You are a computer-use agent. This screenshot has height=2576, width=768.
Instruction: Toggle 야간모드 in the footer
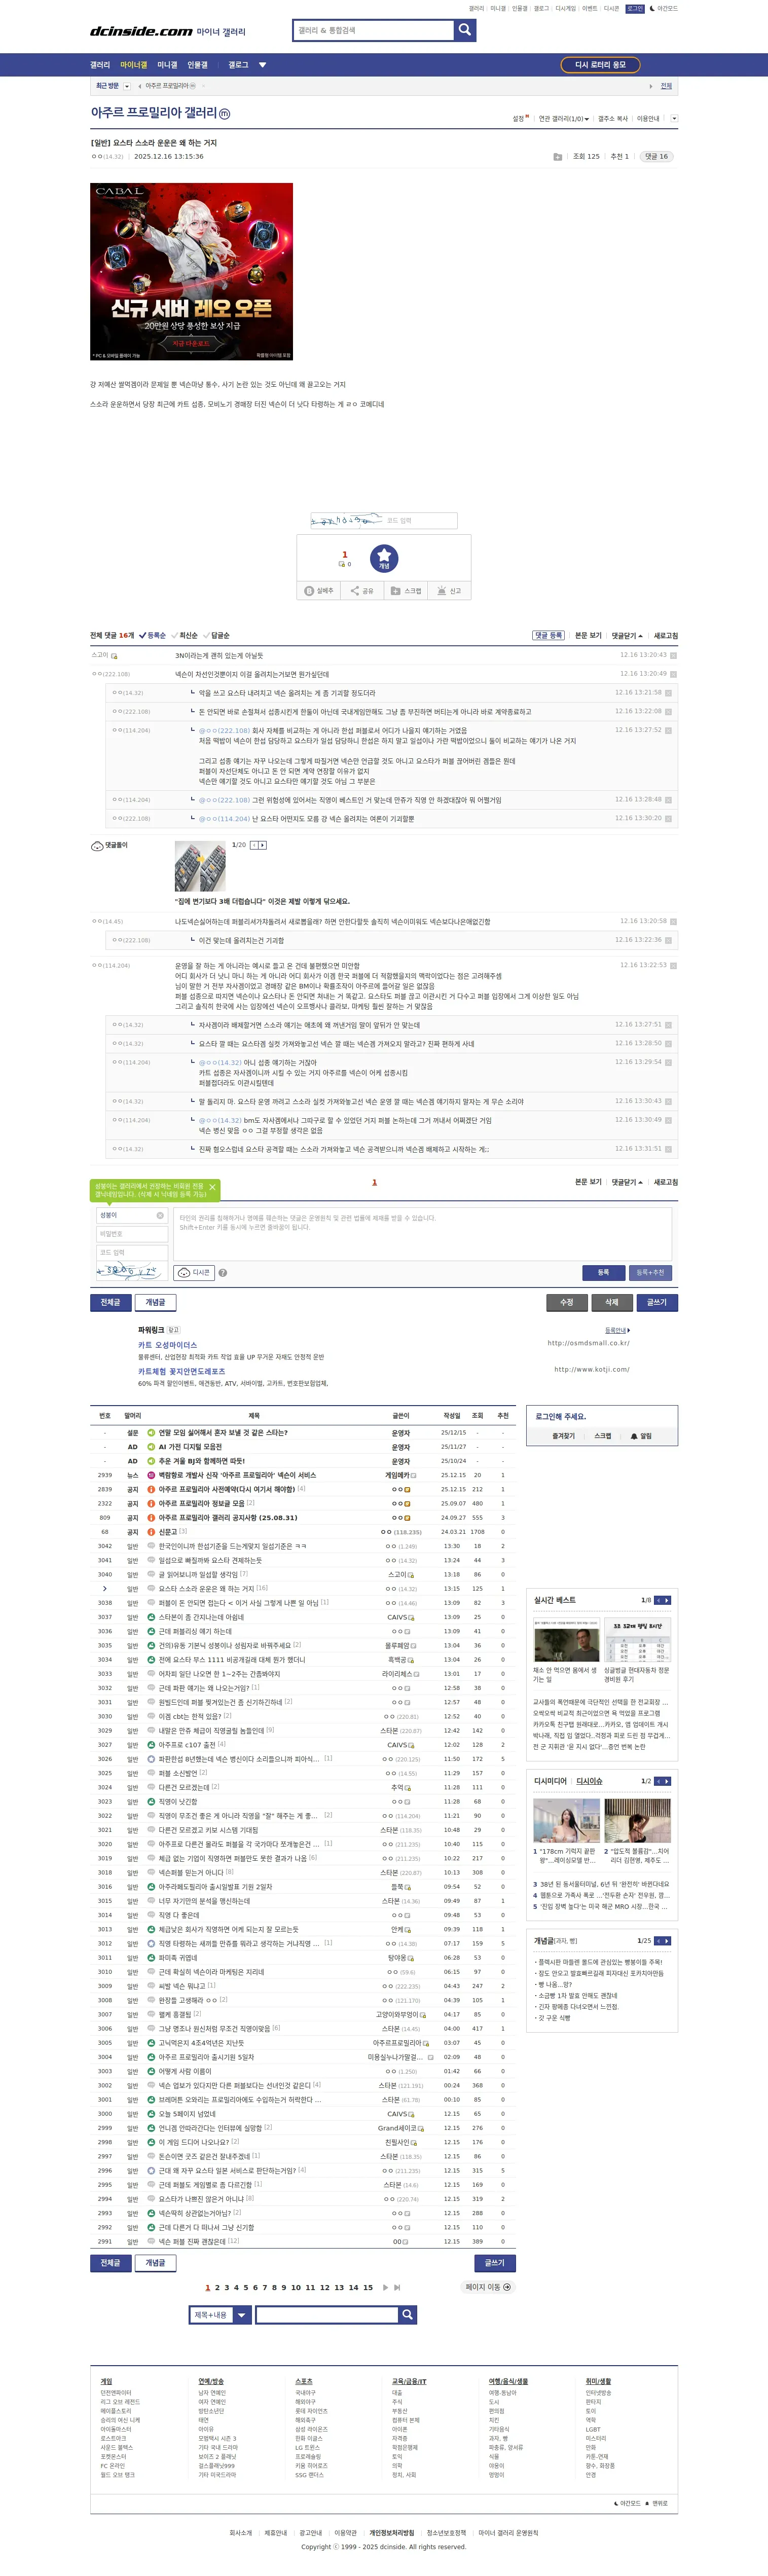pyautogui.click(x=627, y=2503)
